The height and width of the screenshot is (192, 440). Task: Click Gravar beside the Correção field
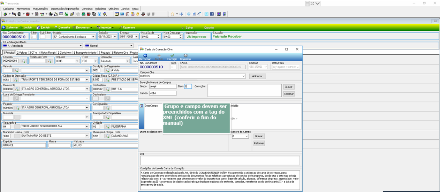pyautogui.click(x=289, y=86)
